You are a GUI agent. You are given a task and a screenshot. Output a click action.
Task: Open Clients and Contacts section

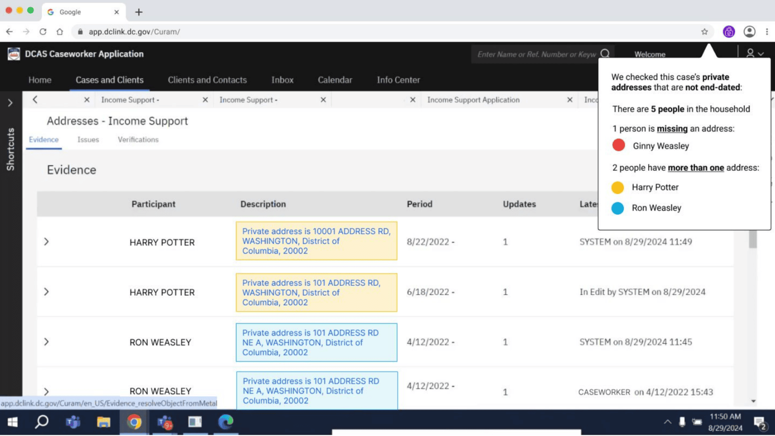207,80
